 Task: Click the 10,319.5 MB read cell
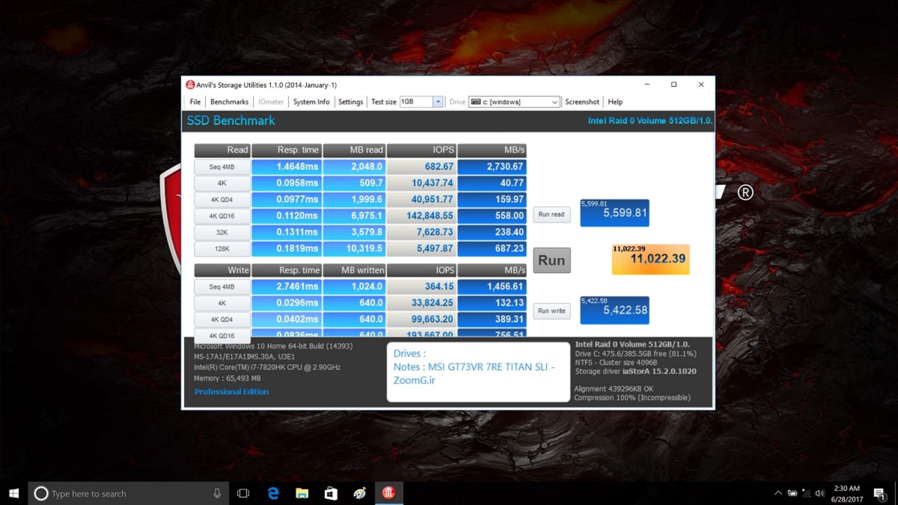(x=354, y=248)
